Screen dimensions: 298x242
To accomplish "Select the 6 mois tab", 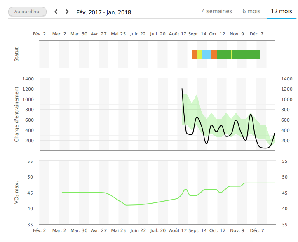I will [x=251, y=11].
